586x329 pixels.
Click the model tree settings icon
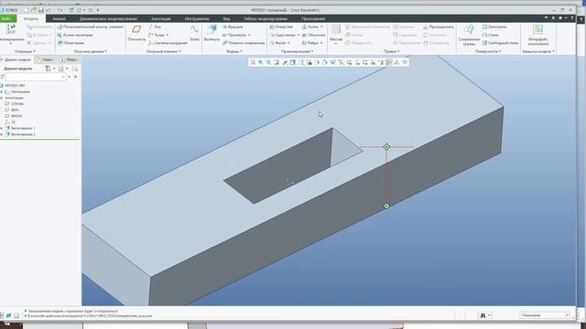tap(48, 69)
